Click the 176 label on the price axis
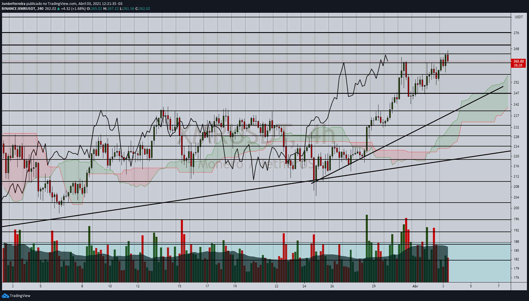 point(516,278)
